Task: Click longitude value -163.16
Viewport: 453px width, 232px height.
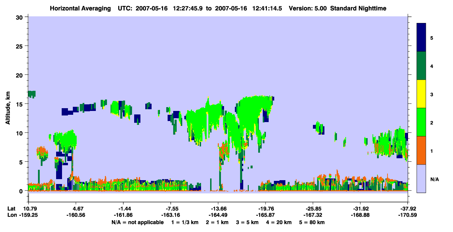Action: pos(170,215)
